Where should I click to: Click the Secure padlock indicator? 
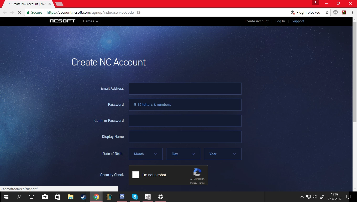[34, 12]
